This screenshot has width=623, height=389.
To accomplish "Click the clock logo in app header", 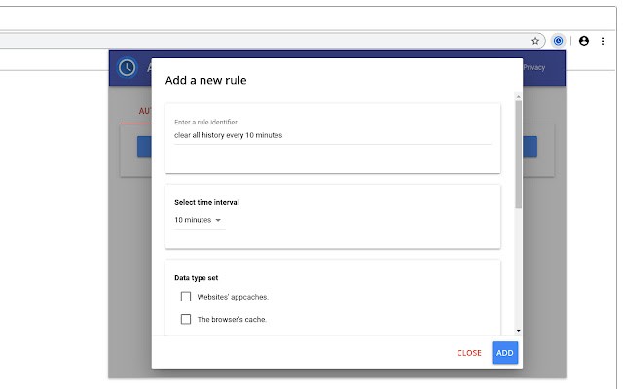I will click(127, 67).
